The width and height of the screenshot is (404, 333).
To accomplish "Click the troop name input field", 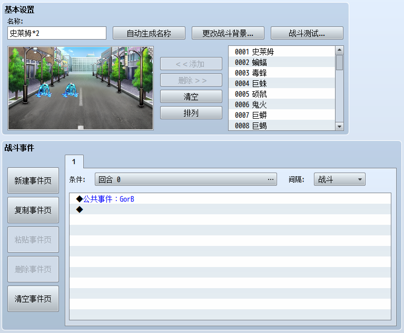I will pos(57,33).
